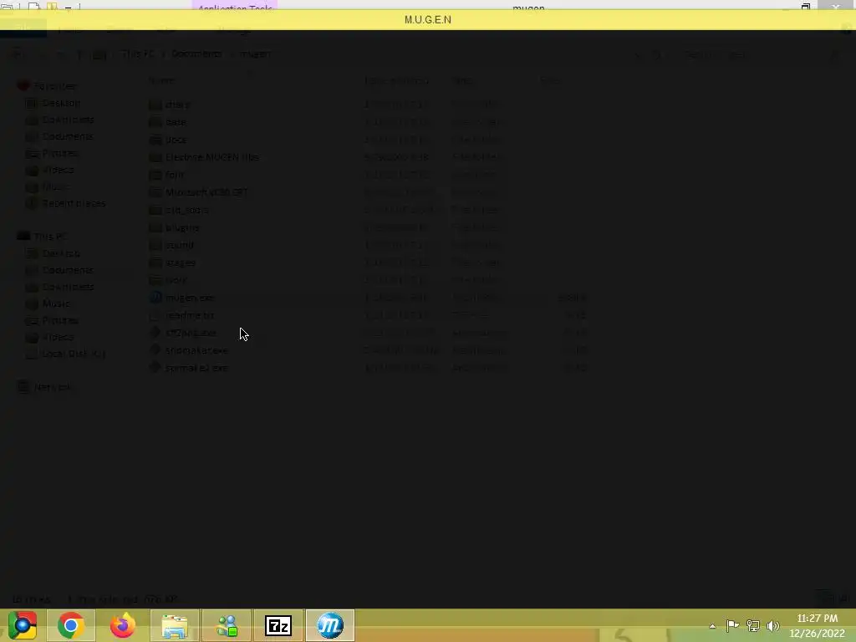
Task: Open Local Disk (C:) in Explorer sidebar
Action: pyautogui.click(x=74, y=354)
